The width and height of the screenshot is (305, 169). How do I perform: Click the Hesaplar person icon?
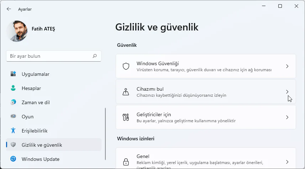click(13, 88)
